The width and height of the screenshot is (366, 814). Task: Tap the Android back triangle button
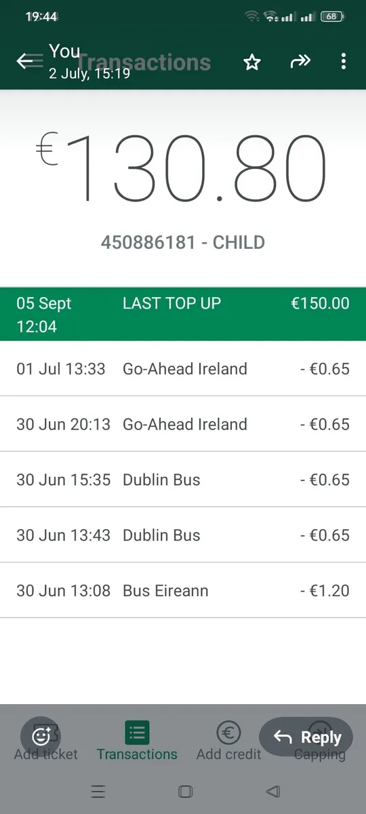(x=272, y=792)
